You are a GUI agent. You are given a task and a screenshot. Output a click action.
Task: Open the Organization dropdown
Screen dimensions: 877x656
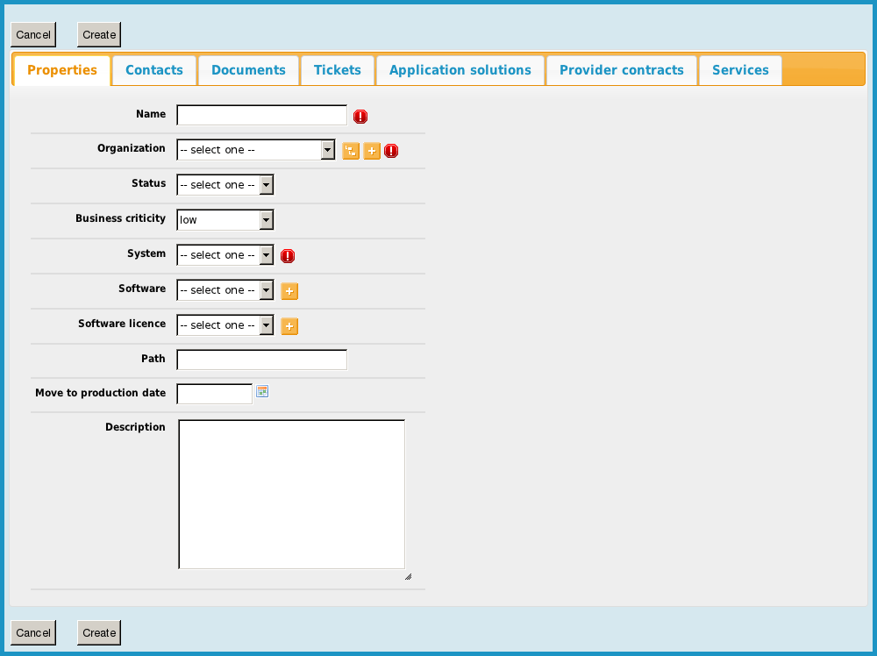[255, 150]
